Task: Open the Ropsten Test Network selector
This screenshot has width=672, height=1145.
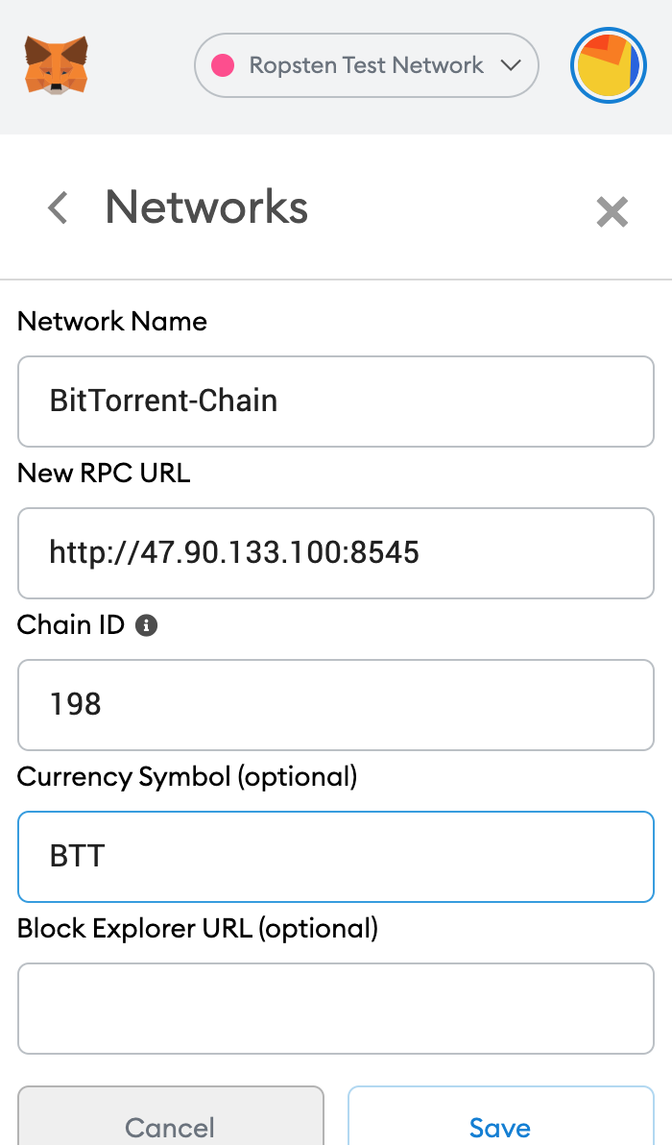Action: coord(367,65)
